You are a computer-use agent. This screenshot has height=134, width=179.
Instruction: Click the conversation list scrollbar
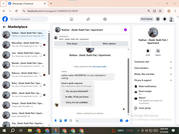[x=49, y=54]
